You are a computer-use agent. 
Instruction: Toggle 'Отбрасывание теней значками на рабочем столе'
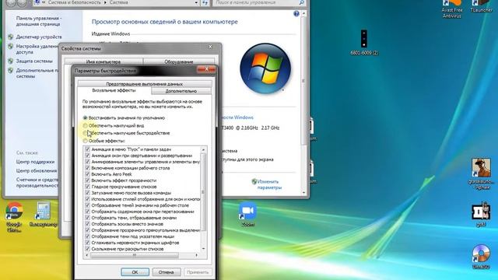88,205
